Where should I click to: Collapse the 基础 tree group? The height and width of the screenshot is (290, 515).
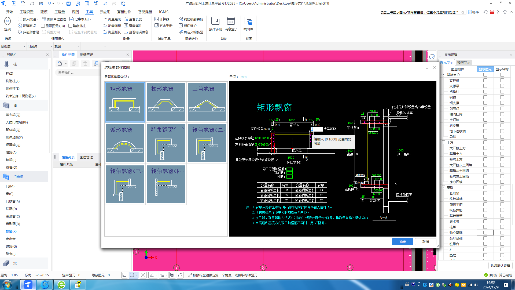point(444,187)
